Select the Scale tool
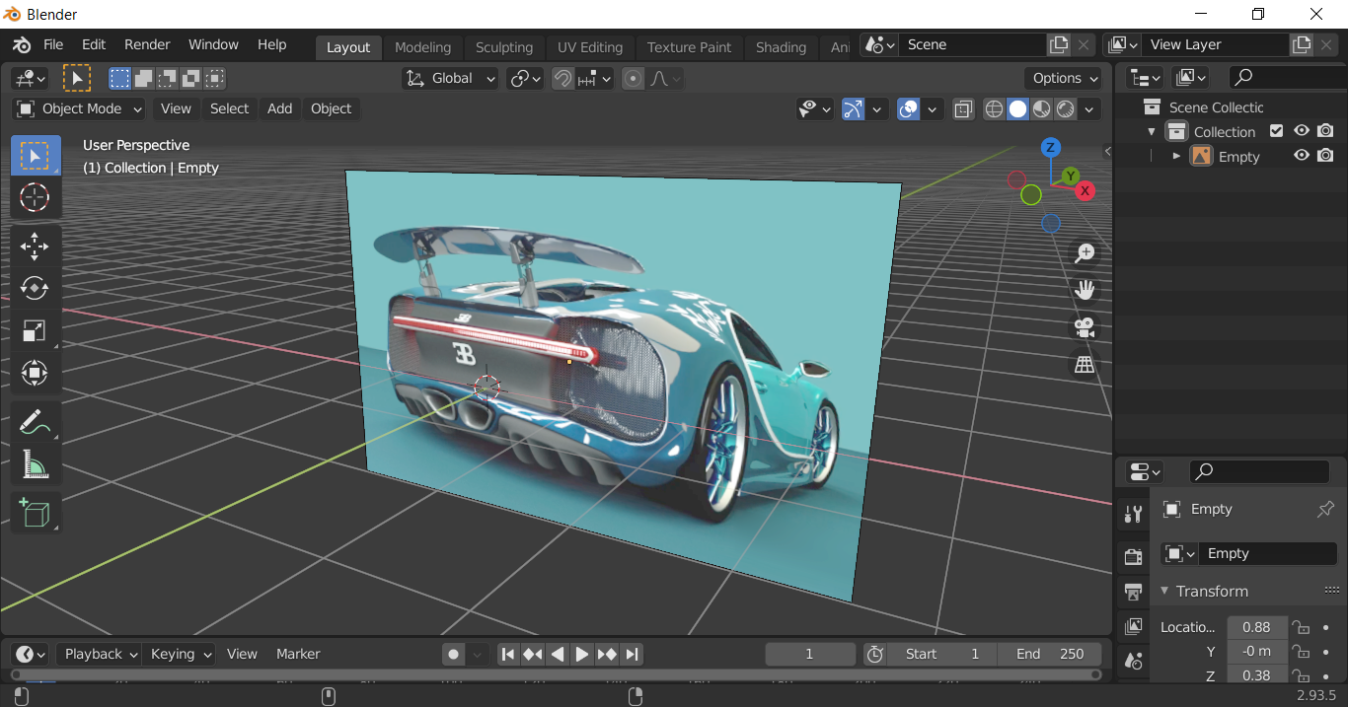The width and height of the screenshot is (1348, 707). (x=35, y=330)
